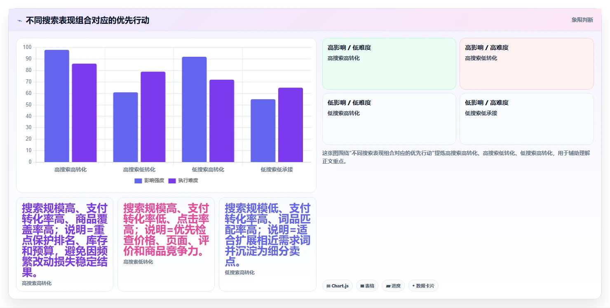Click the 影响强度 bar for 高搜索高转化

(x=57, y=106)
